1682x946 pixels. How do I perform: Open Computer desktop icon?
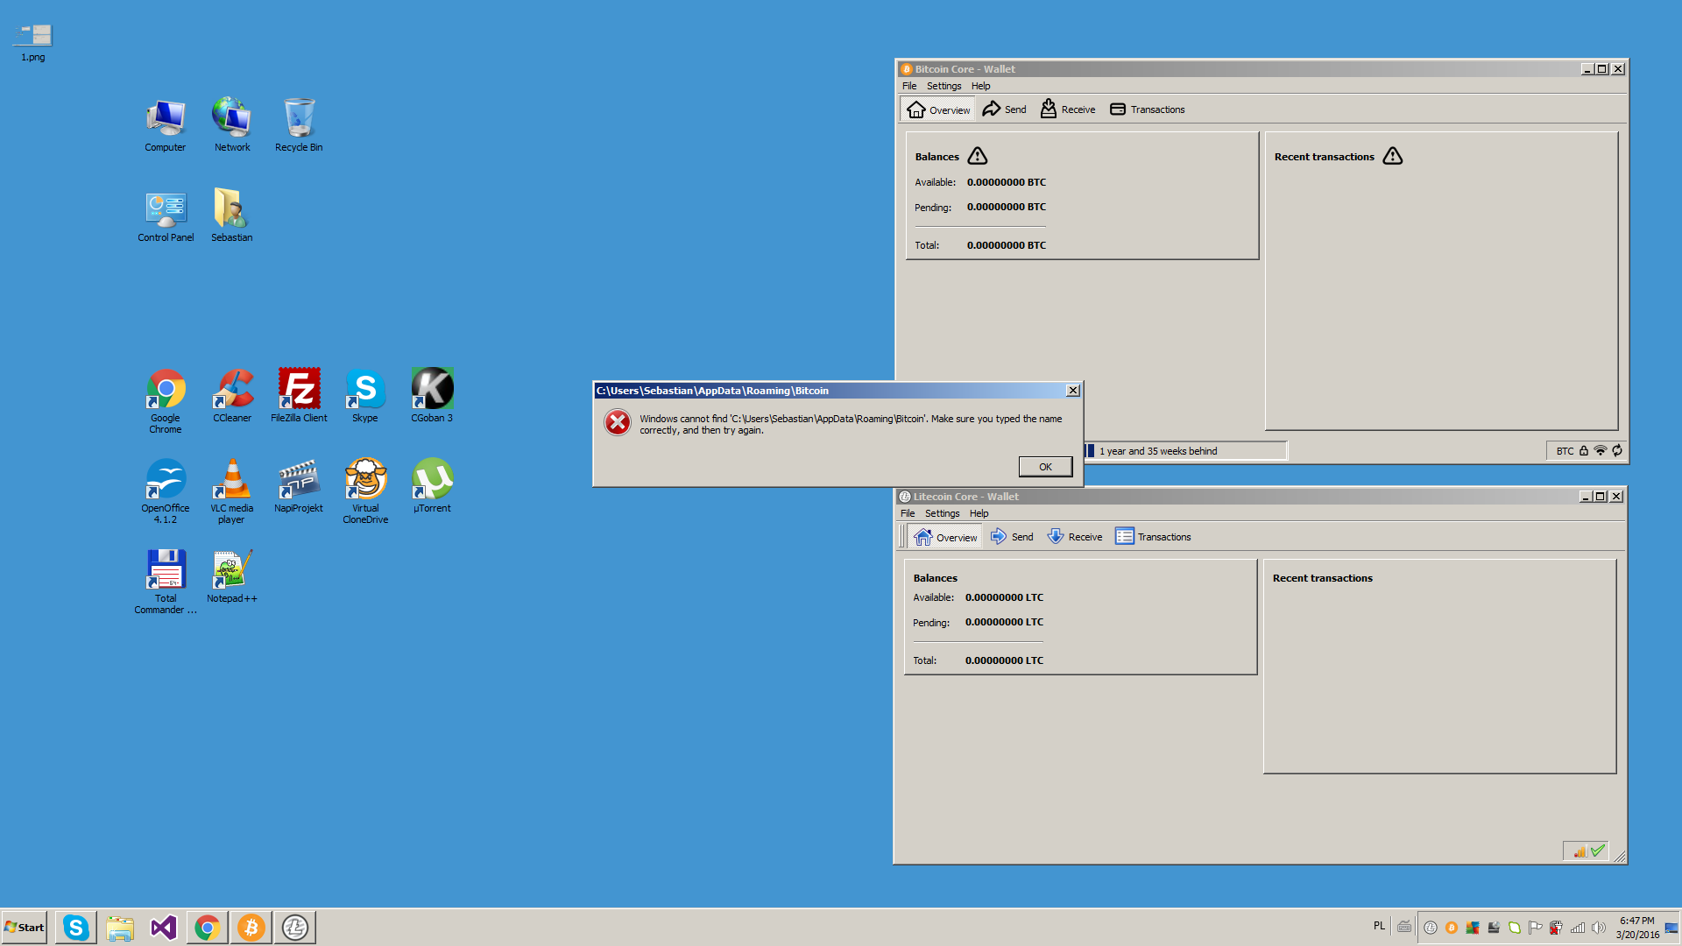(166, 124)
